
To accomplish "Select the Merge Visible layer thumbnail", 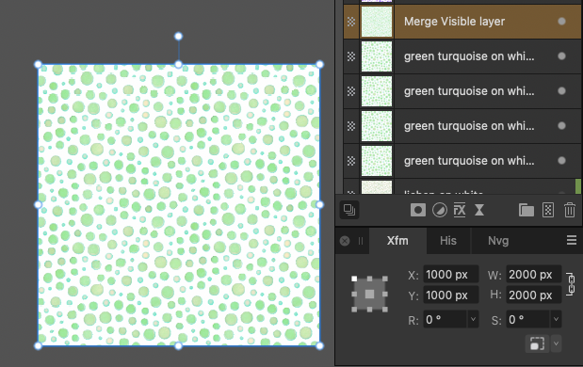I will click(x=377, y=22).
